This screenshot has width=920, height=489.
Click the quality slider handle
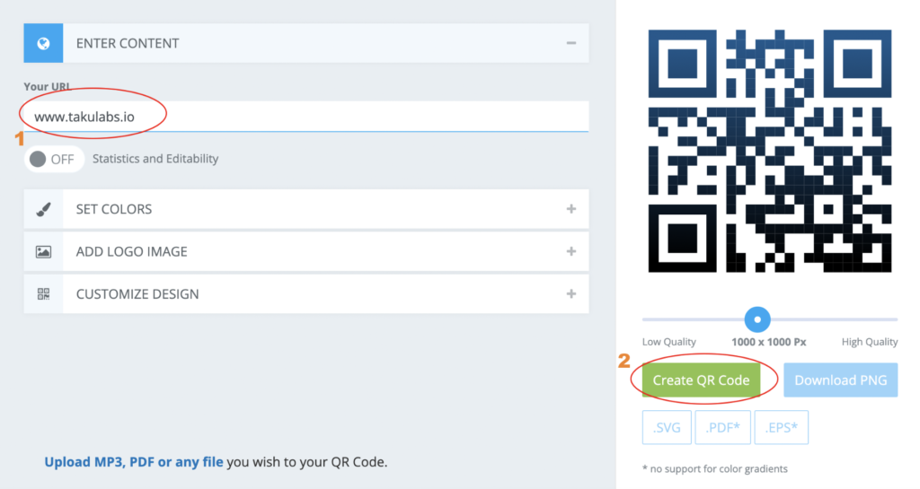[x=757, y=319]
